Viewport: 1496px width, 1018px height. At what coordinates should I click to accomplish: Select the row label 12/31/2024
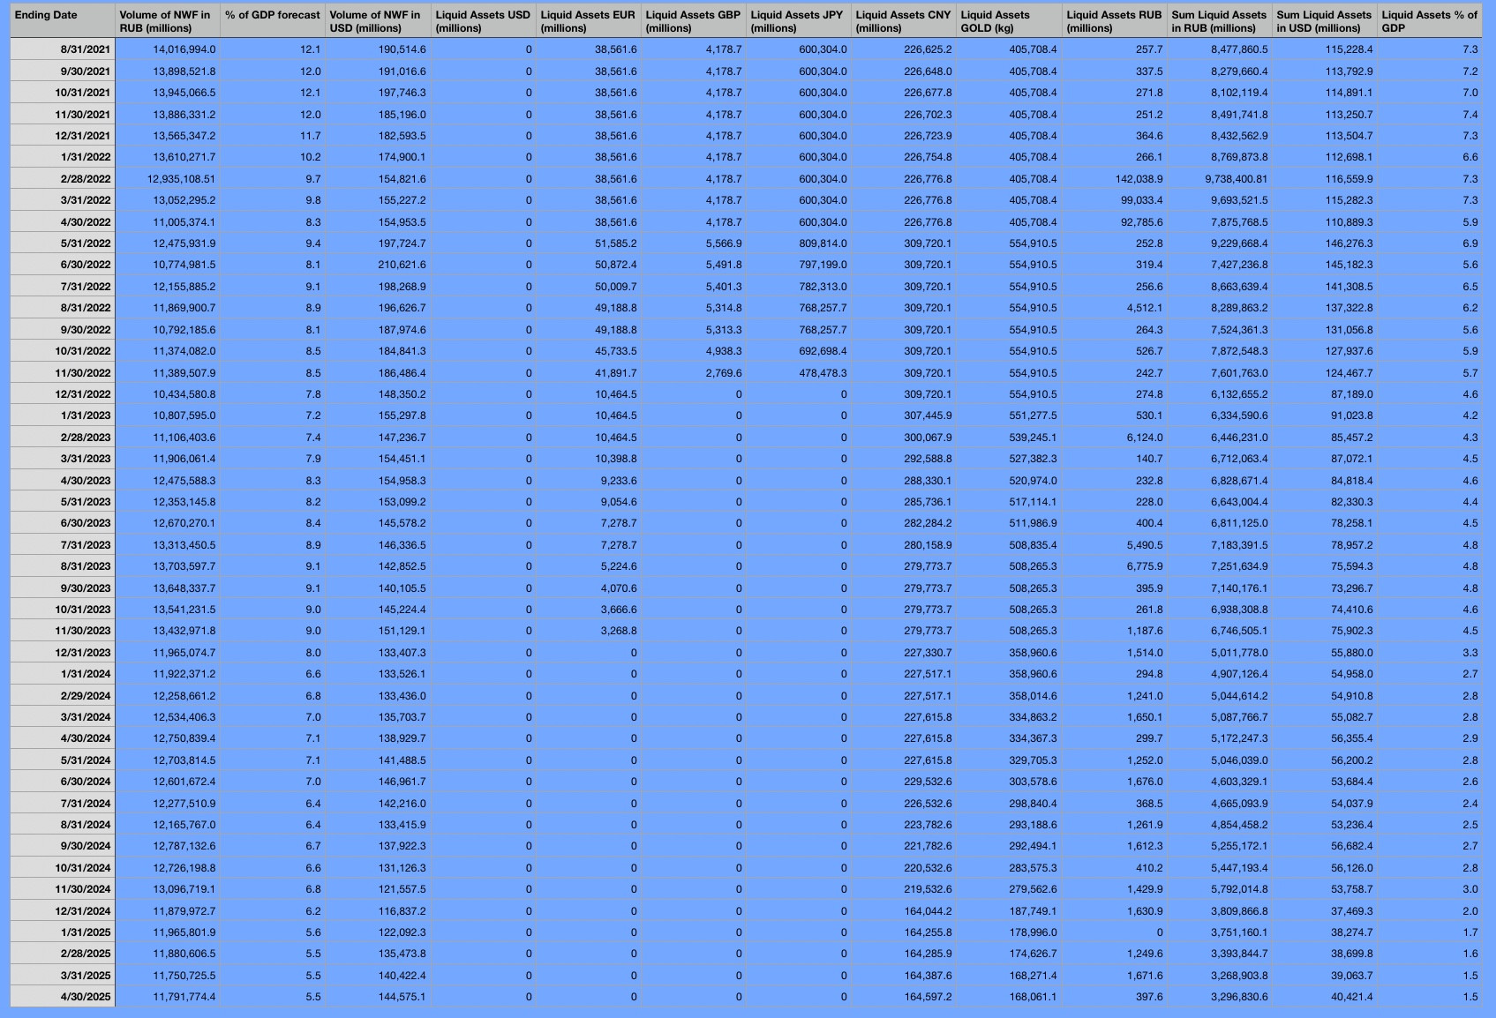63,911
